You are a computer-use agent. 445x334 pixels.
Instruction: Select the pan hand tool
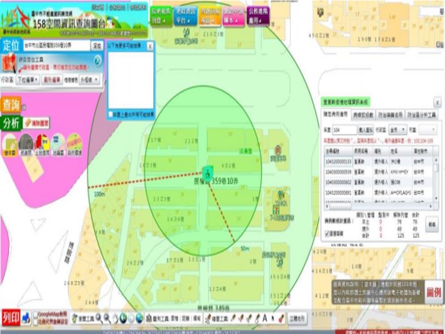pyautogui.click(x=115, y=318)
